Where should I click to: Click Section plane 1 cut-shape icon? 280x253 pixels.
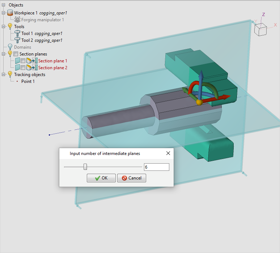coord(29,61)
